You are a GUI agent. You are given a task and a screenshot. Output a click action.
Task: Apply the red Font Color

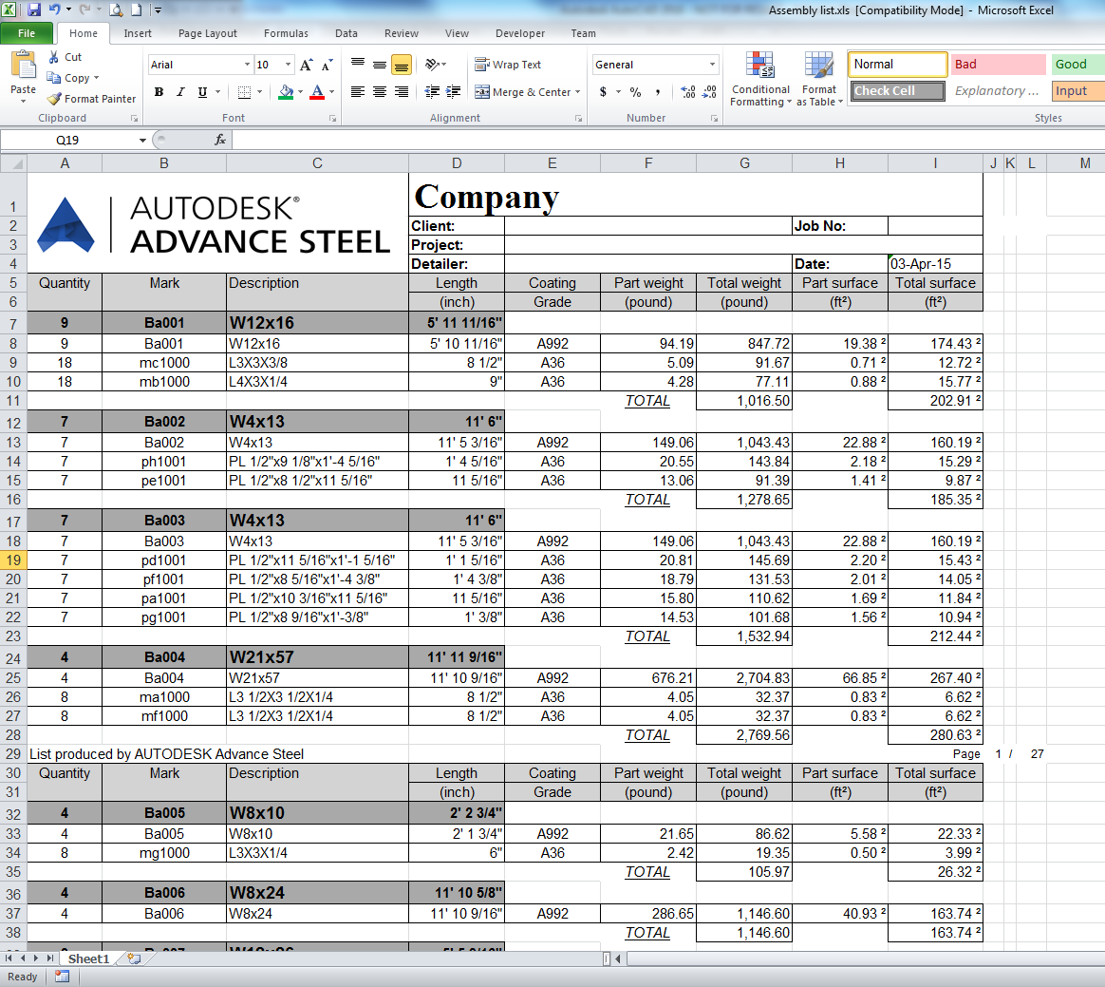pyautogui.click(x=317, y=91)
